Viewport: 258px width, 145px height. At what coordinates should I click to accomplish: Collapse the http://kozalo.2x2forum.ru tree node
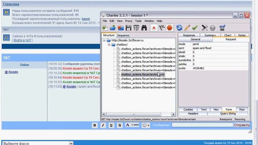(x=104, y=40)
